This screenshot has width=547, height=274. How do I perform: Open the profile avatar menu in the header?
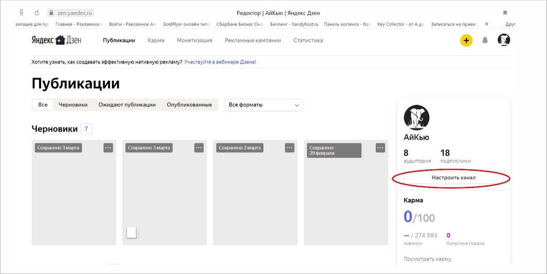pos(504,40)
